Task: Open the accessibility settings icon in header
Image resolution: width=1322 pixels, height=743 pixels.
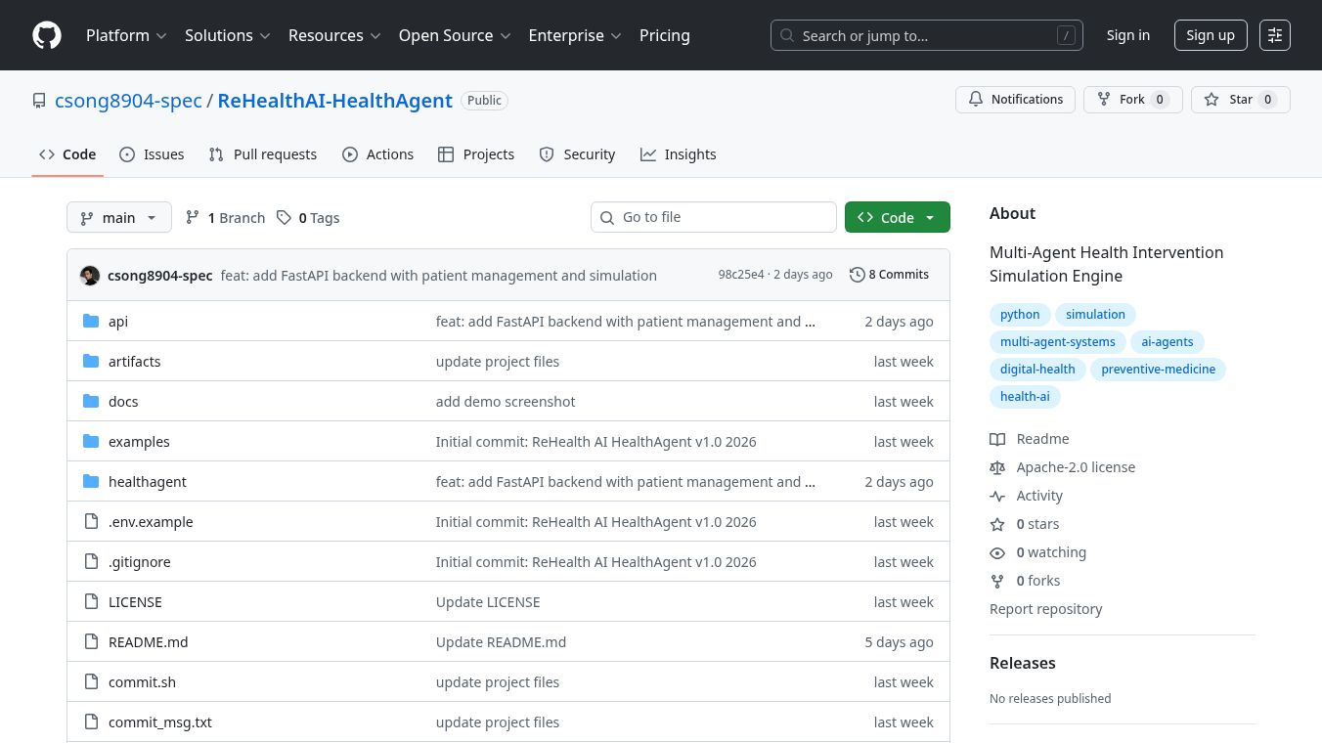Action: [1274, 35]
